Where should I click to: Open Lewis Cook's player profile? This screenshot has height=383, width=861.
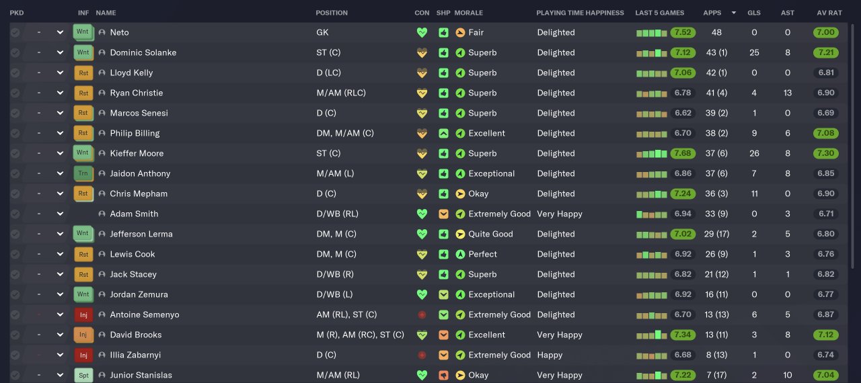coord(133,254)
